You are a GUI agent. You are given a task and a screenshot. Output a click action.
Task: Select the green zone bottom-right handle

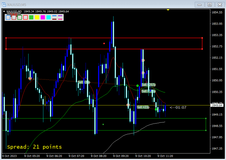coord(206,130)
